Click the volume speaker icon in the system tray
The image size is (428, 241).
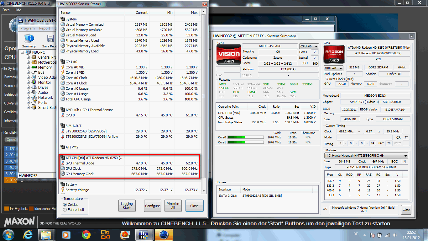tap(395, 235)
